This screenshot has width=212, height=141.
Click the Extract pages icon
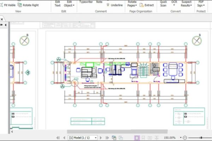(x=147, y=5)
